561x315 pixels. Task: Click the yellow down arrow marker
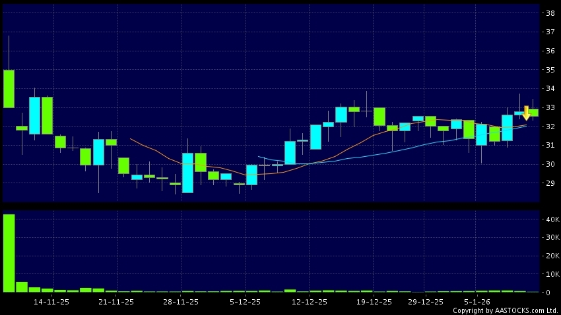click(526, 113)
